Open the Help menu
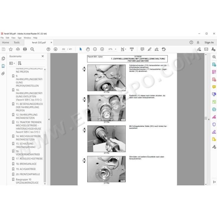217x217 pixels. 35,38
